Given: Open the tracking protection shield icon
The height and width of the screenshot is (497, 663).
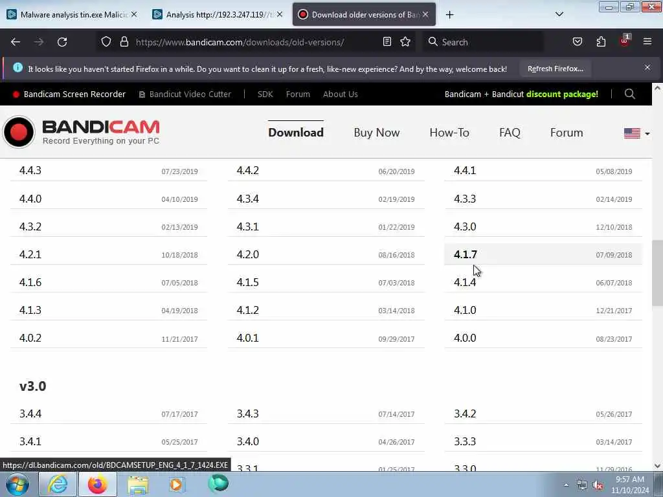Looking at the screenshot, I should click(x=106, y=41).
